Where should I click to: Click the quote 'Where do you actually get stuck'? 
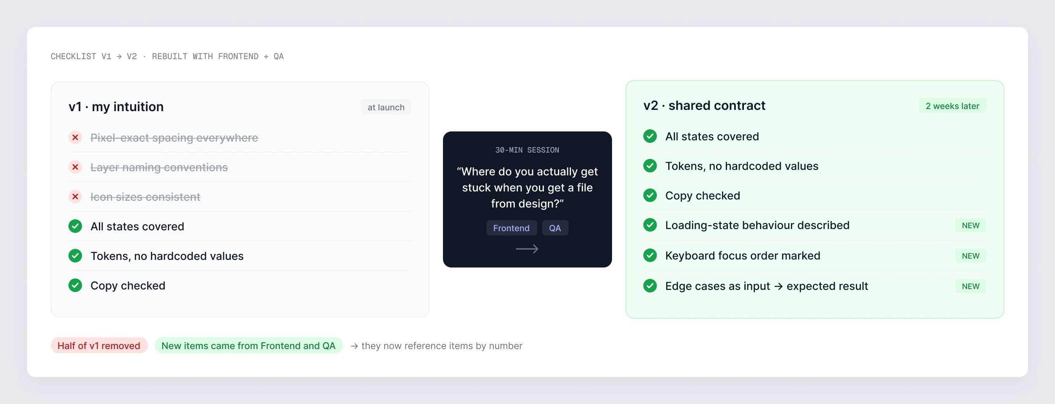[x=527, y=188]
